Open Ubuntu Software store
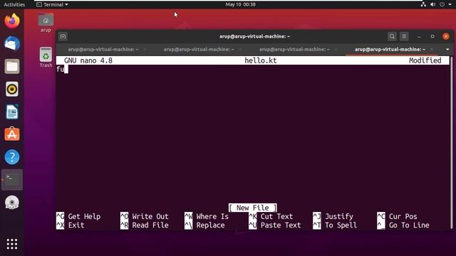Screen dimensions: 456x256 12,134
